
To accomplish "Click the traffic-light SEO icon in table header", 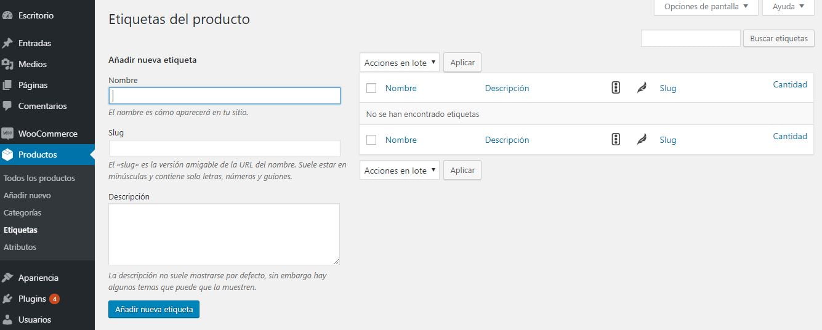I will tap(616, 88).
